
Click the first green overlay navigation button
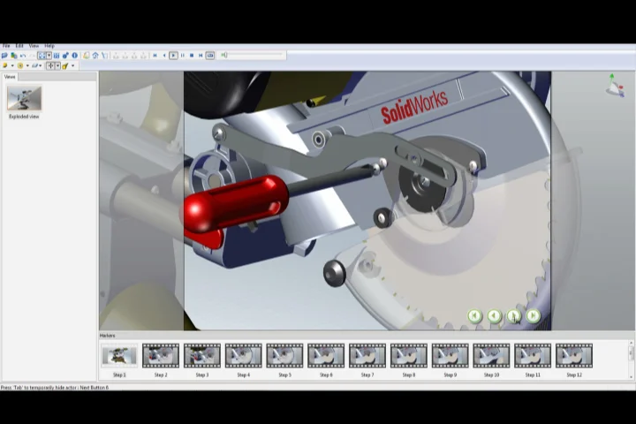[x=474, y=316]
